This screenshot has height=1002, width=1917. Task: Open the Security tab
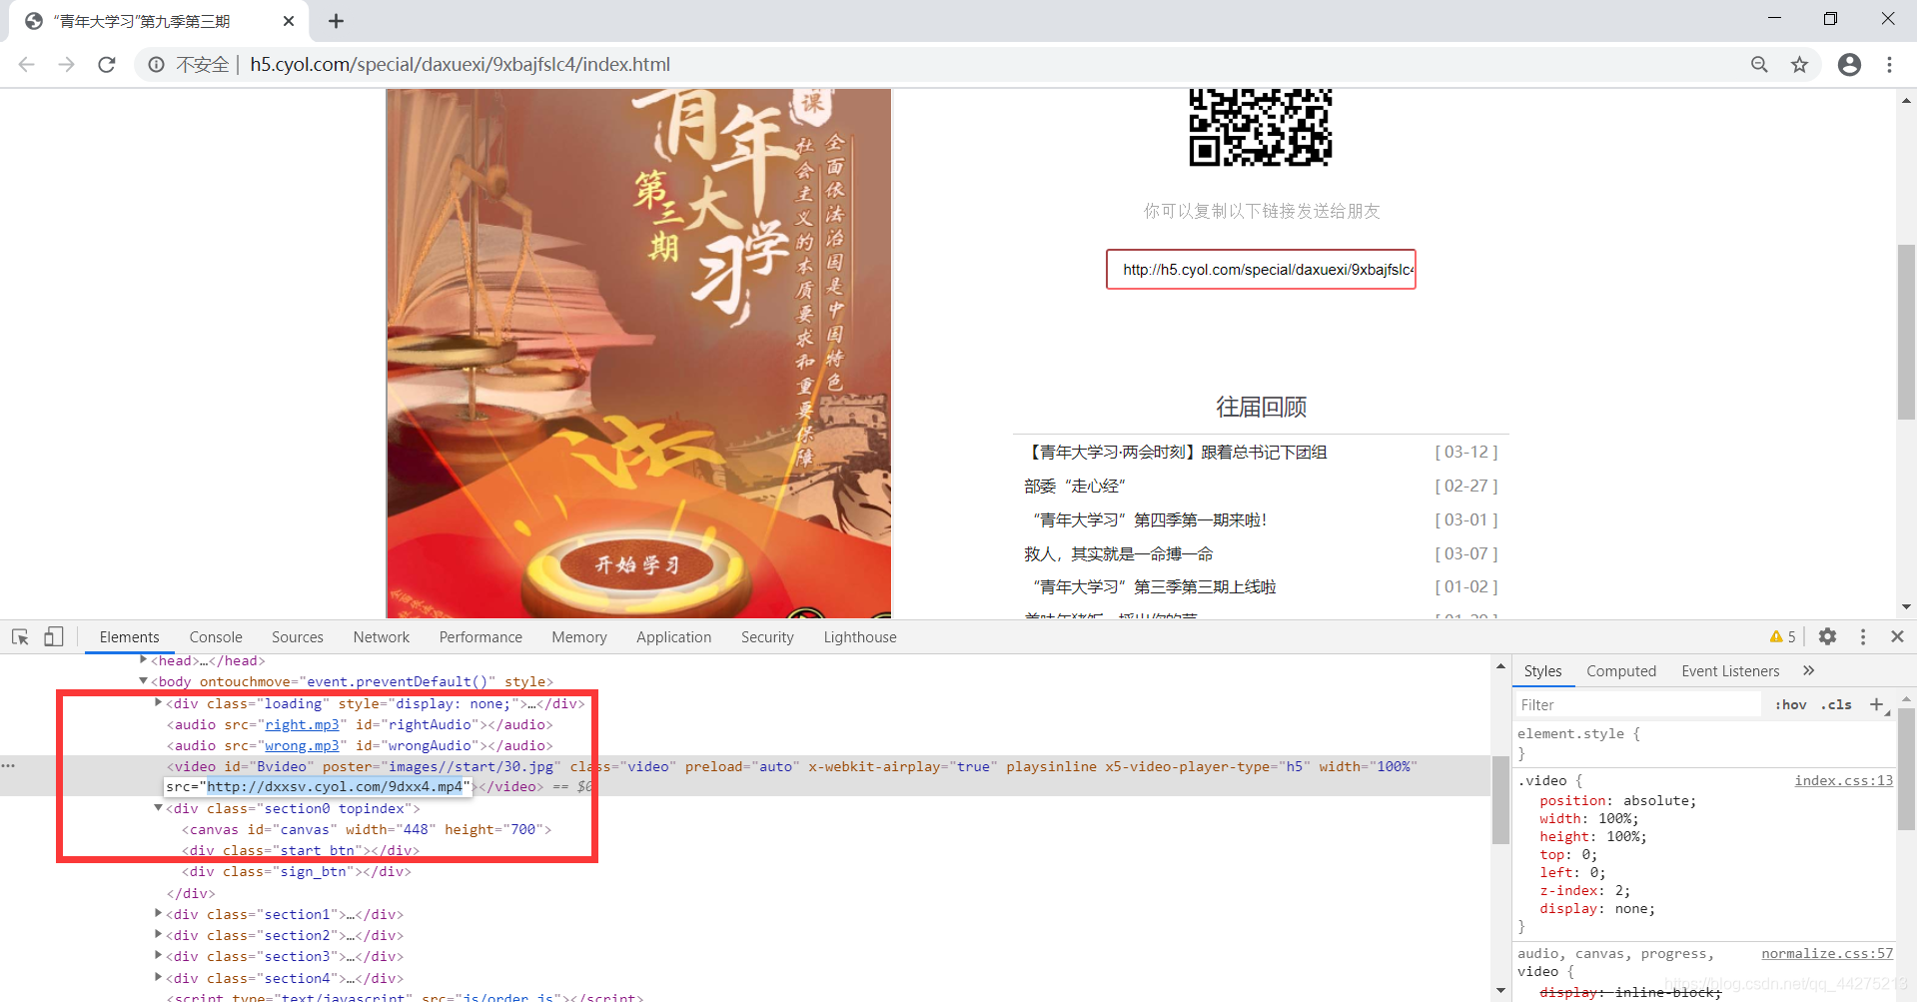coord(767,637)
